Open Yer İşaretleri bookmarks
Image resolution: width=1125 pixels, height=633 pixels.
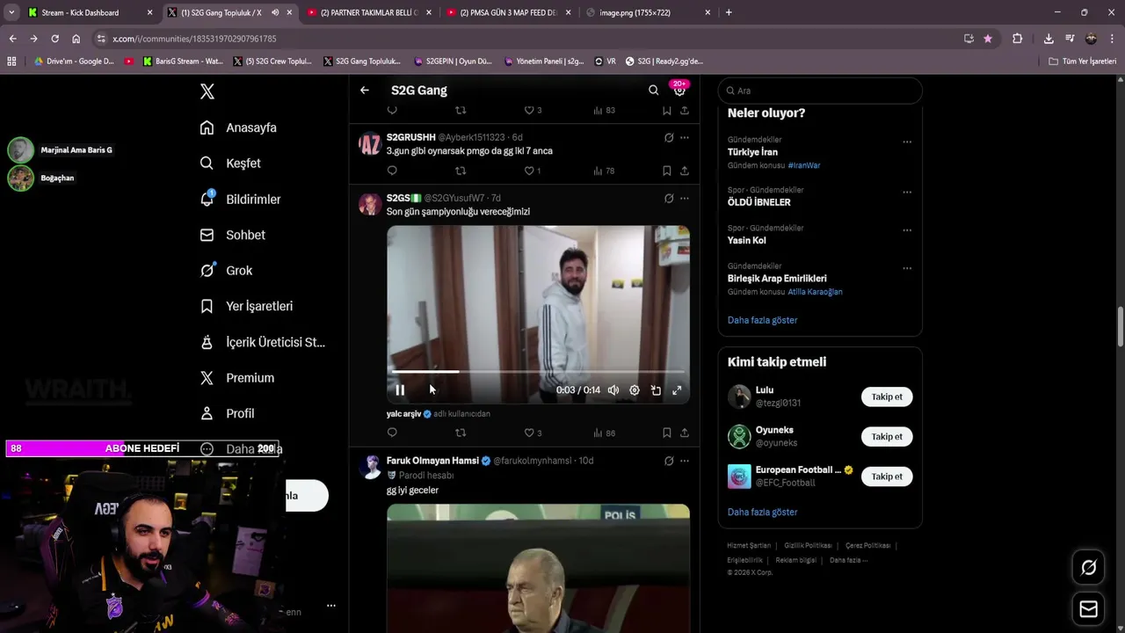click(246, 306)
